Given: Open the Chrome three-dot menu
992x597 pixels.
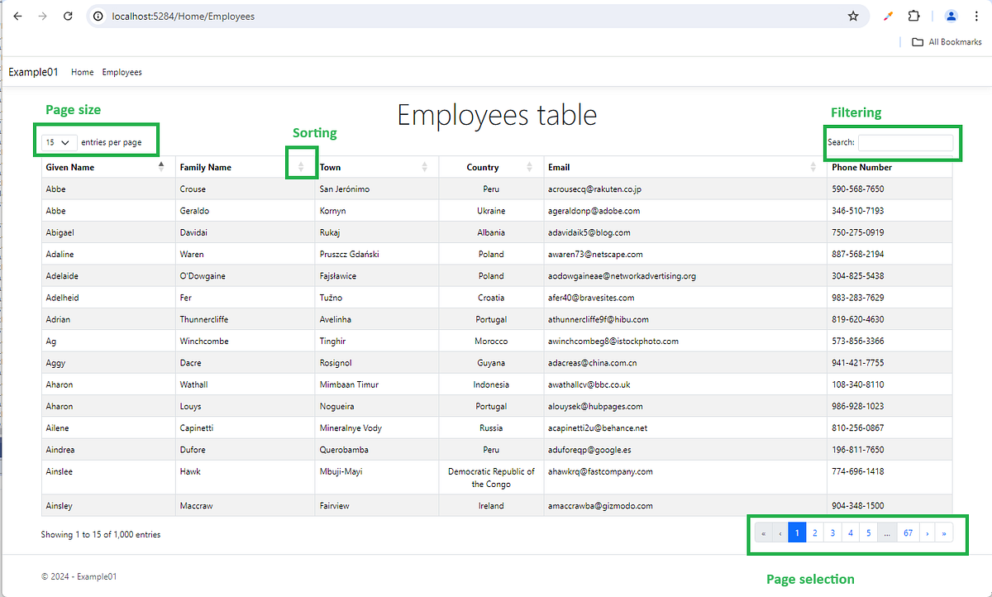Looking at the screenshot, I should point(976,16).
